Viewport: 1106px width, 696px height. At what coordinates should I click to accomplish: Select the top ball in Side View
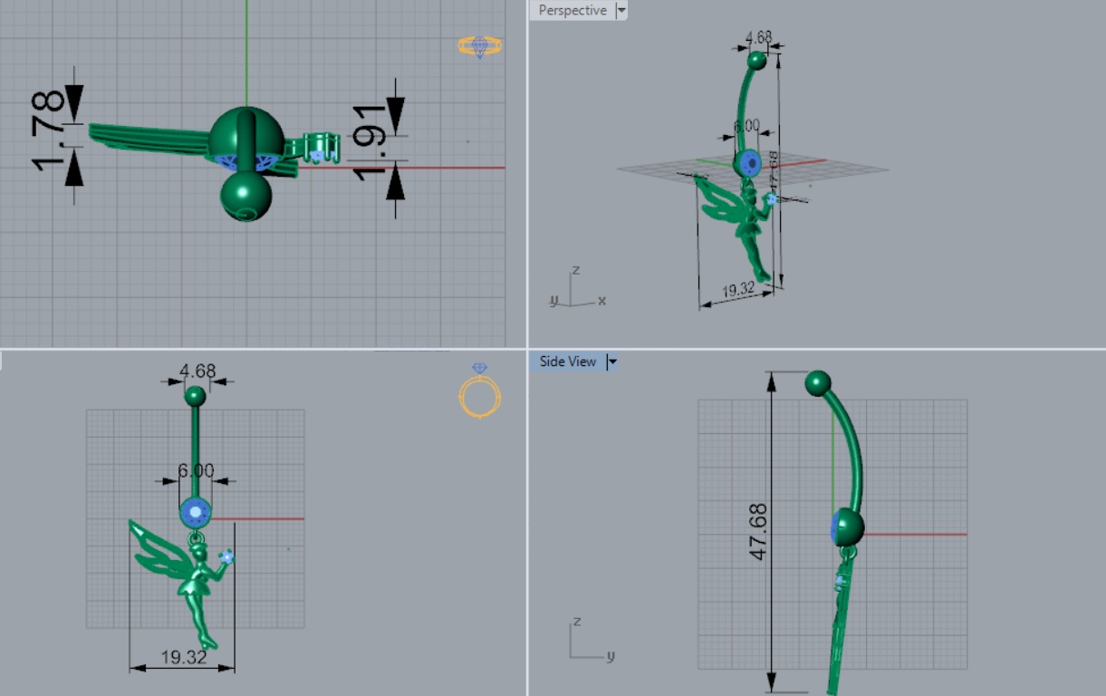(x=818, y=382)
